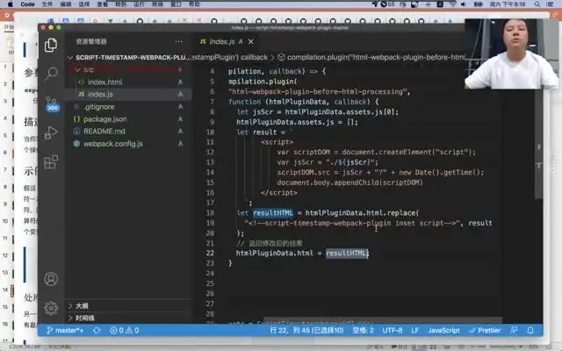Click the compilation.plugin breadcrumb segment
This screenshot has height=351, width=562.
coord(372,57)
